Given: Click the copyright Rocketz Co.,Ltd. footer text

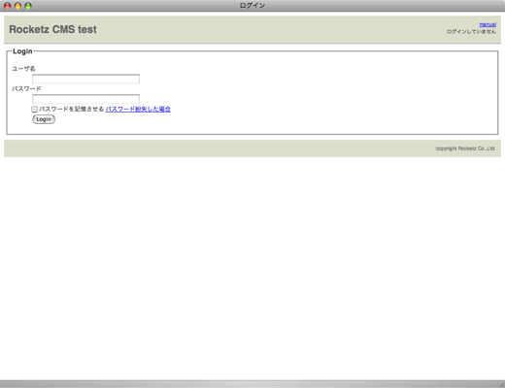Looking at the screenshot, I should [x=465, y=148].
